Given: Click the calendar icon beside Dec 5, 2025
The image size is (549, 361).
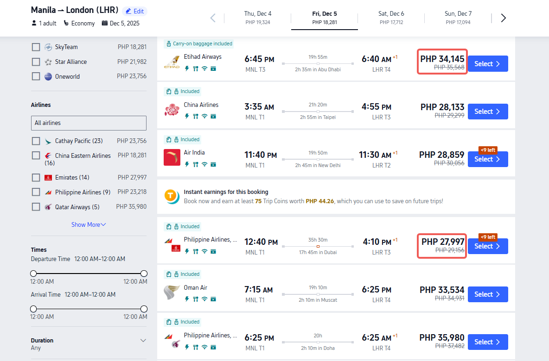Looking at the screenshot, I should [x=105, y=23].
